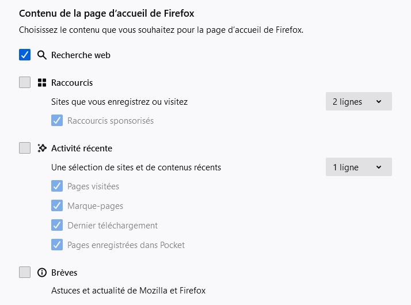Click the Activité récente sparkle icon
This screenshot has width=411, height=305.
click(41, 148)
